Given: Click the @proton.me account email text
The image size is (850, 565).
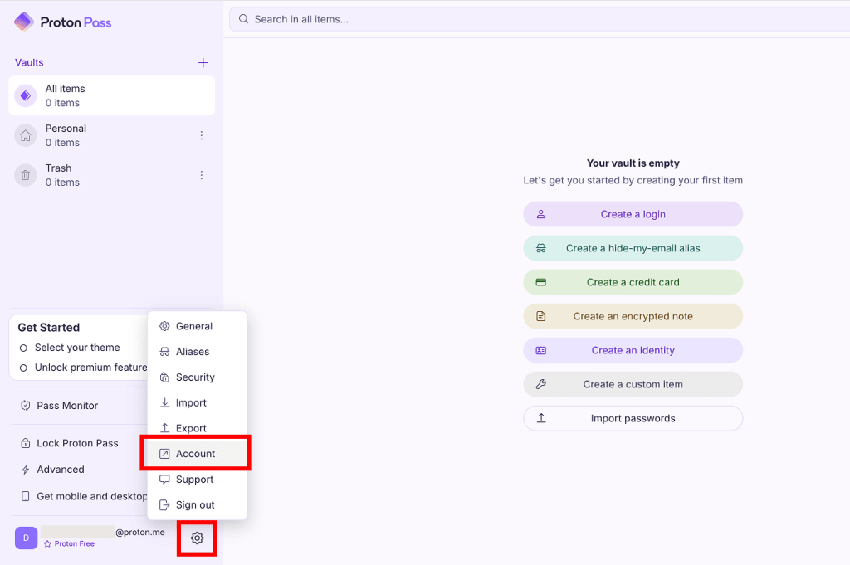Looking at the screenshot, I should click(139, 532).
